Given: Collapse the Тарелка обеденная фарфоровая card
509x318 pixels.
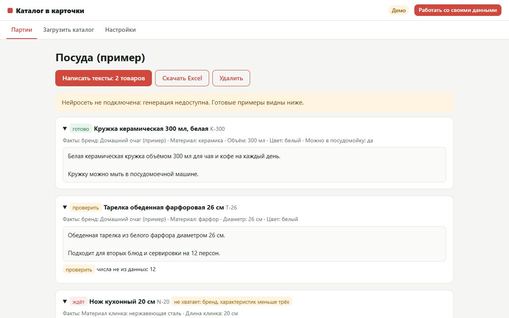Looking at the screenshot, I should pyautogui.click(x=65, y=207).
